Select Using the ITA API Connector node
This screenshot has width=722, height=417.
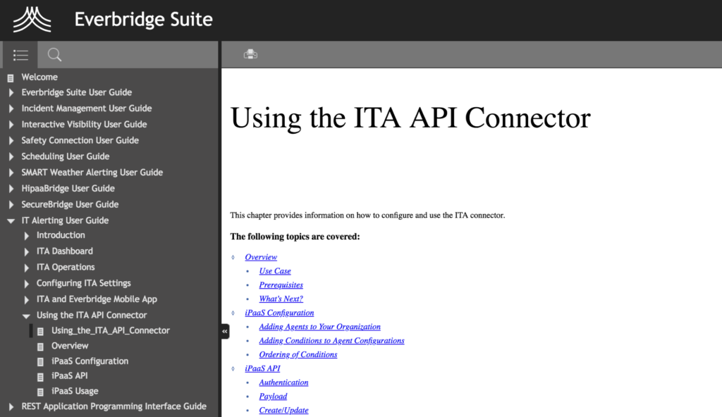tap(92, 315)
